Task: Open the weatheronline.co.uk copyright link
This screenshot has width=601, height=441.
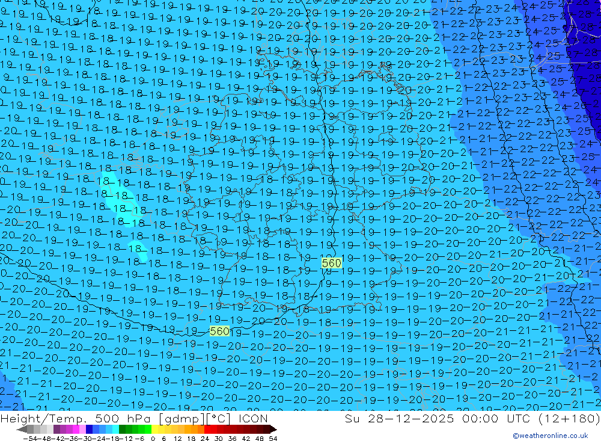Action: pos(550,436)
